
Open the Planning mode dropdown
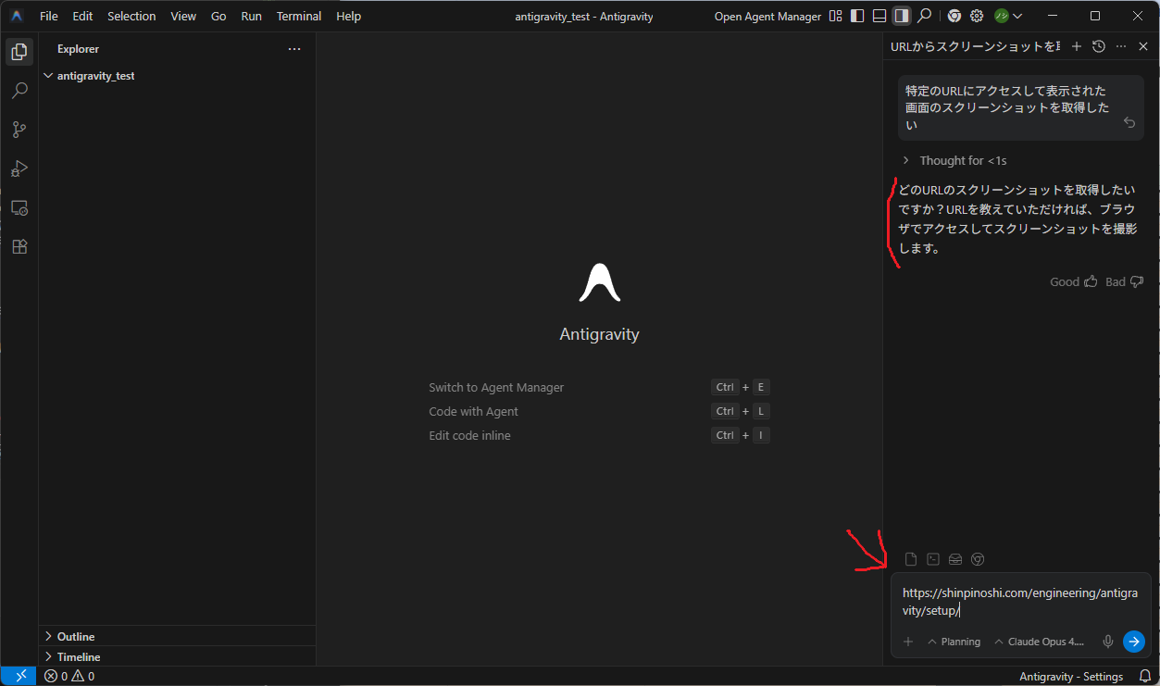point(954,642)
